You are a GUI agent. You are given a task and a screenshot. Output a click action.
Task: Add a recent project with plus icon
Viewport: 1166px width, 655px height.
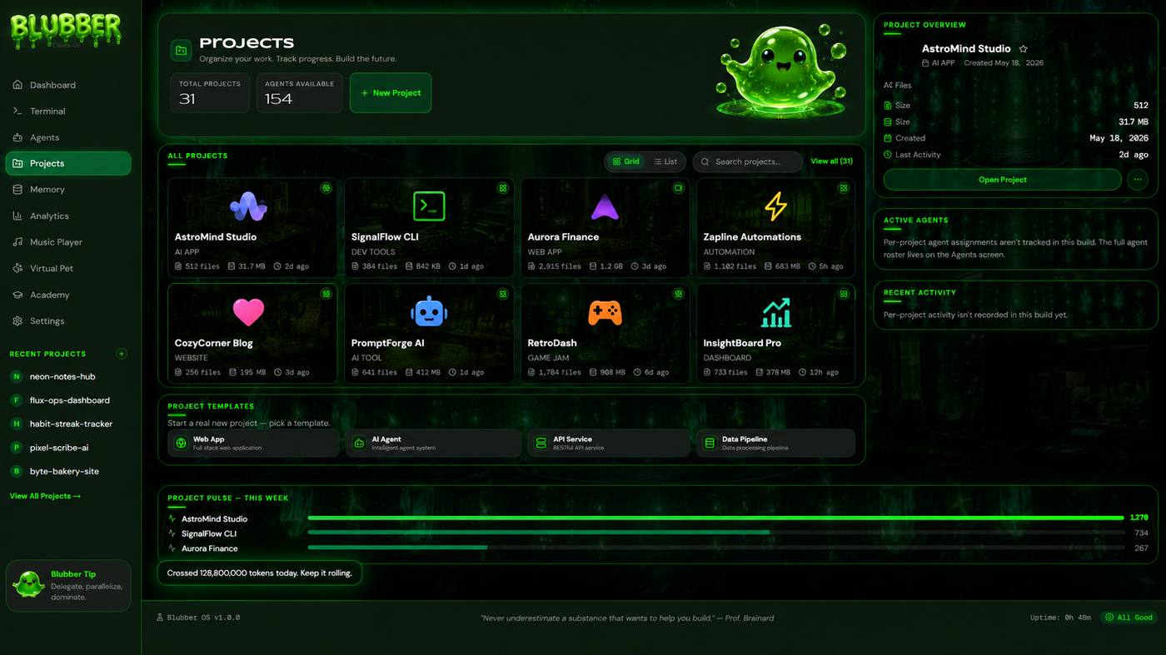(122, 354)
